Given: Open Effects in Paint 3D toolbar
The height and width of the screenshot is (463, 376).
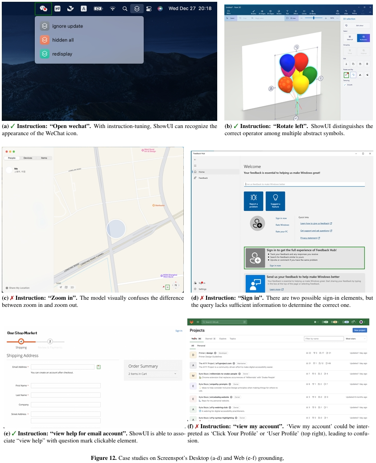Looking at the screenshot, I should point(296,12).
